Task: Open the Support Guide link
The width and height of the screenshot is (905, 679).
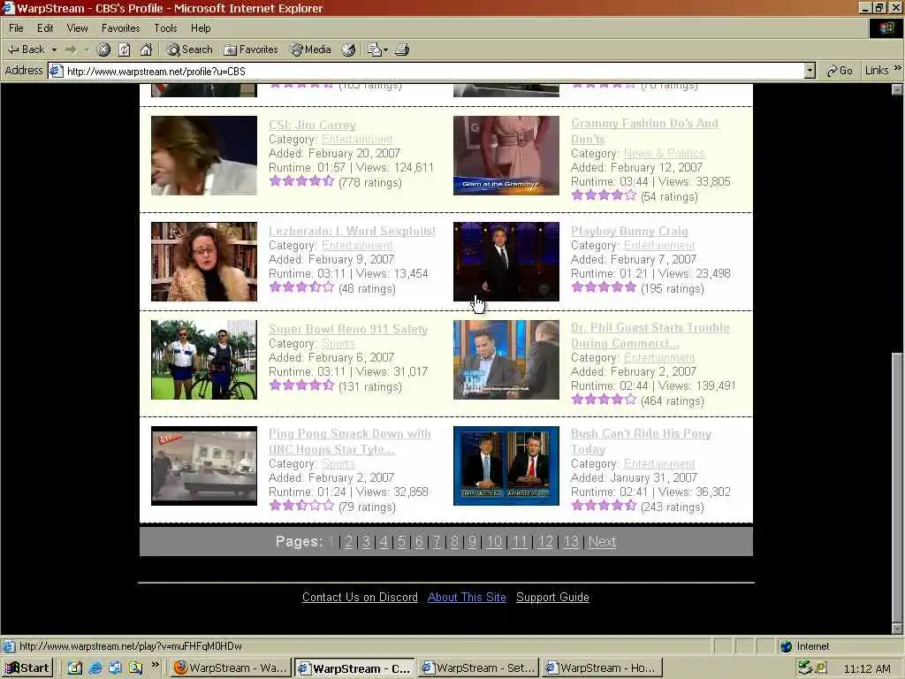Action: 552,597
